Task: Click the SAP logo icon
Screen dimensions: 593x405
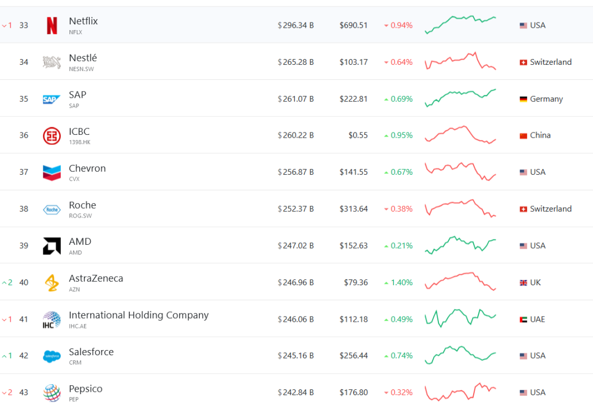Action: click(x=52, y=99)
